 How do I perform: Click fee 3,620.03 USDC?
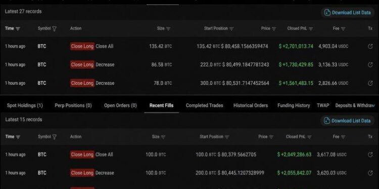[331, 173]
